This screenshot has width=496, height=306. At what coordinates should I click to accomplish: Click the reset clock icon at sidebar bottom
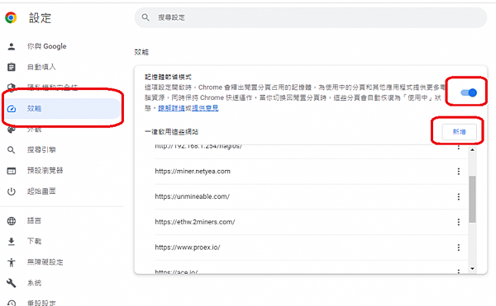[12, 303]
